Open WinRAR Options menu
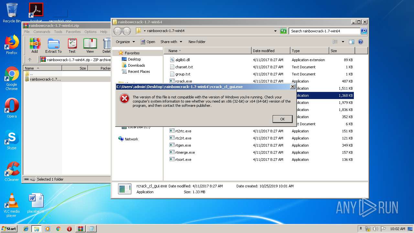The image size is (414, 233). click(x=91, y=32)
